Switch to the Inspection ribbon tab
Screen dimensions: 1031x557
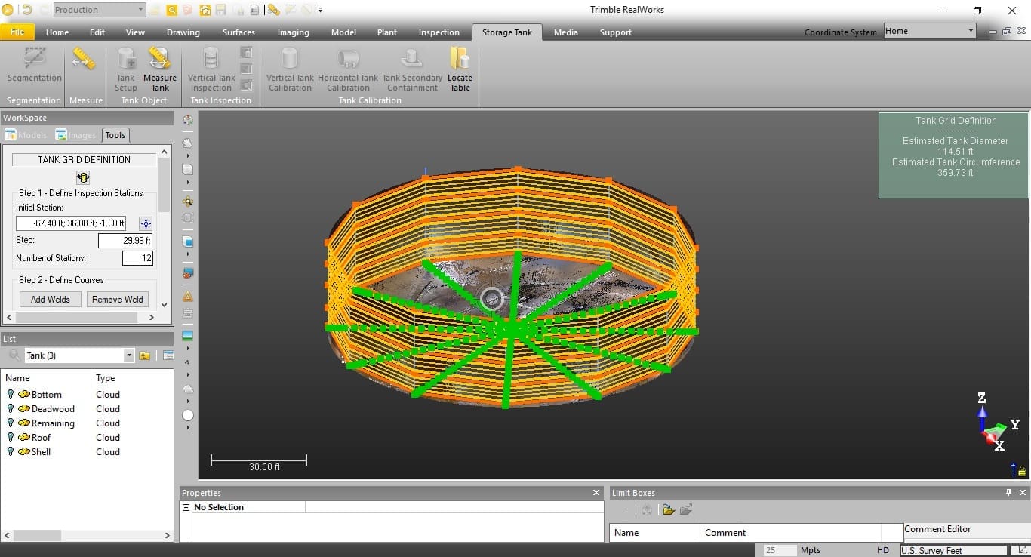[x=439, y=32]
